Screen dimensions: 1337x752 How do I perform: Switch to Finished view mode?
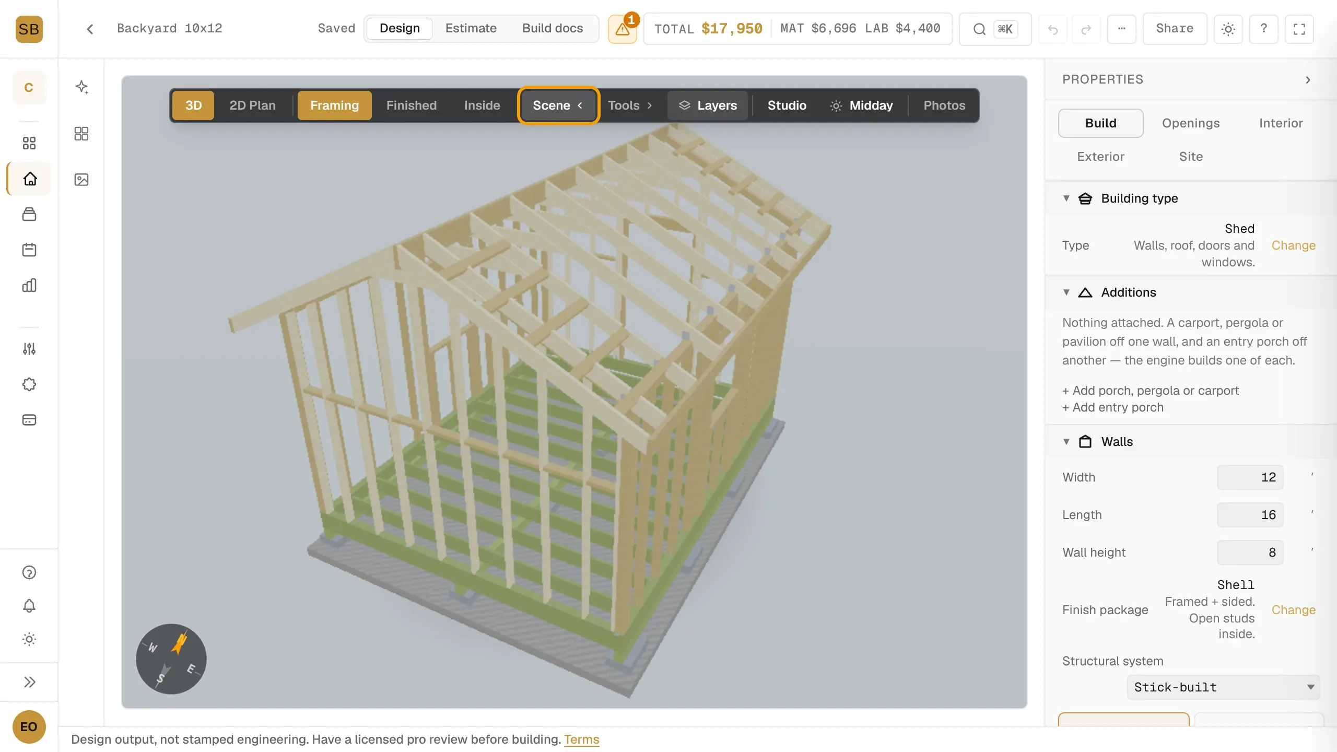[x=412, y=105]
